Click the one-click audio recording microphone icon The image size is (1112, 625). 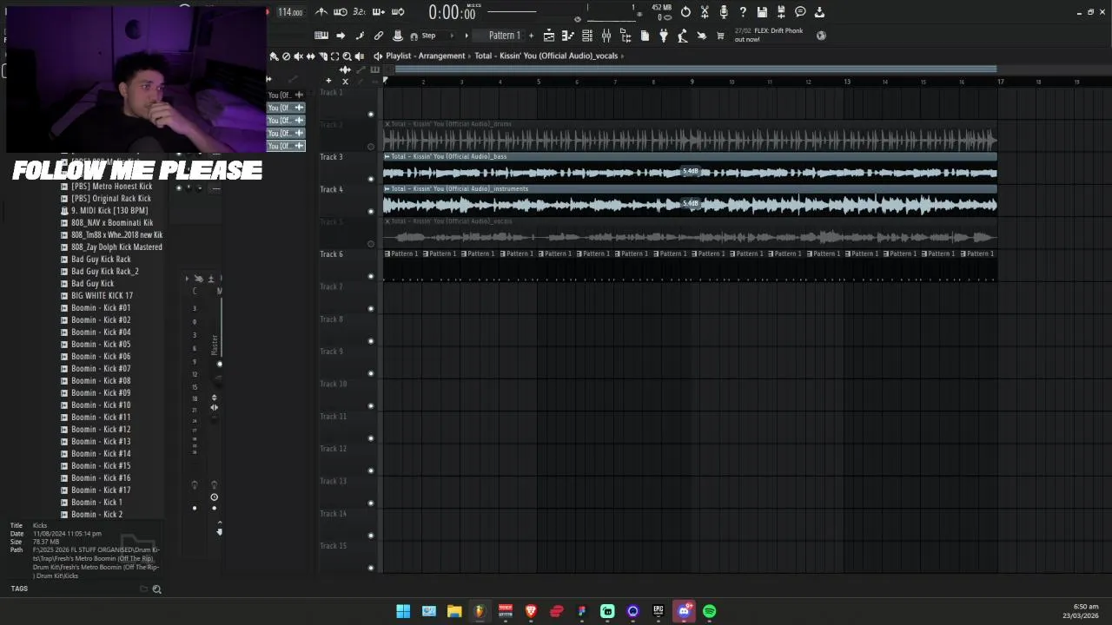tap(724, 12)
